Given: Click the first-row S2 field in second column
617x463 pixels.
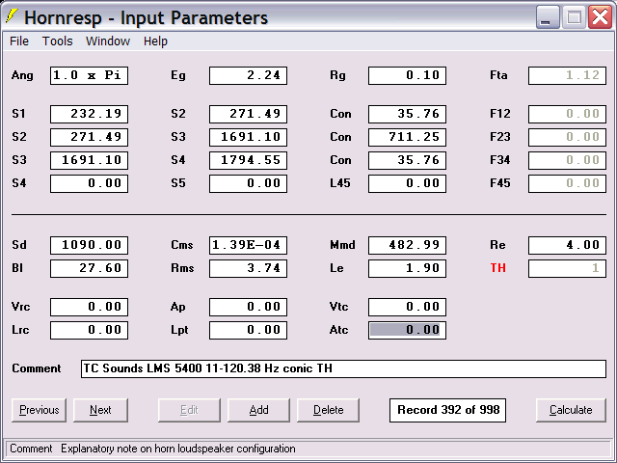Looking at the screenshot, I should [x=249, y=114].
